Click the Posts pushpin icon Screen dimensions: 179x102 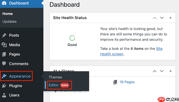(x=4, y=35)
